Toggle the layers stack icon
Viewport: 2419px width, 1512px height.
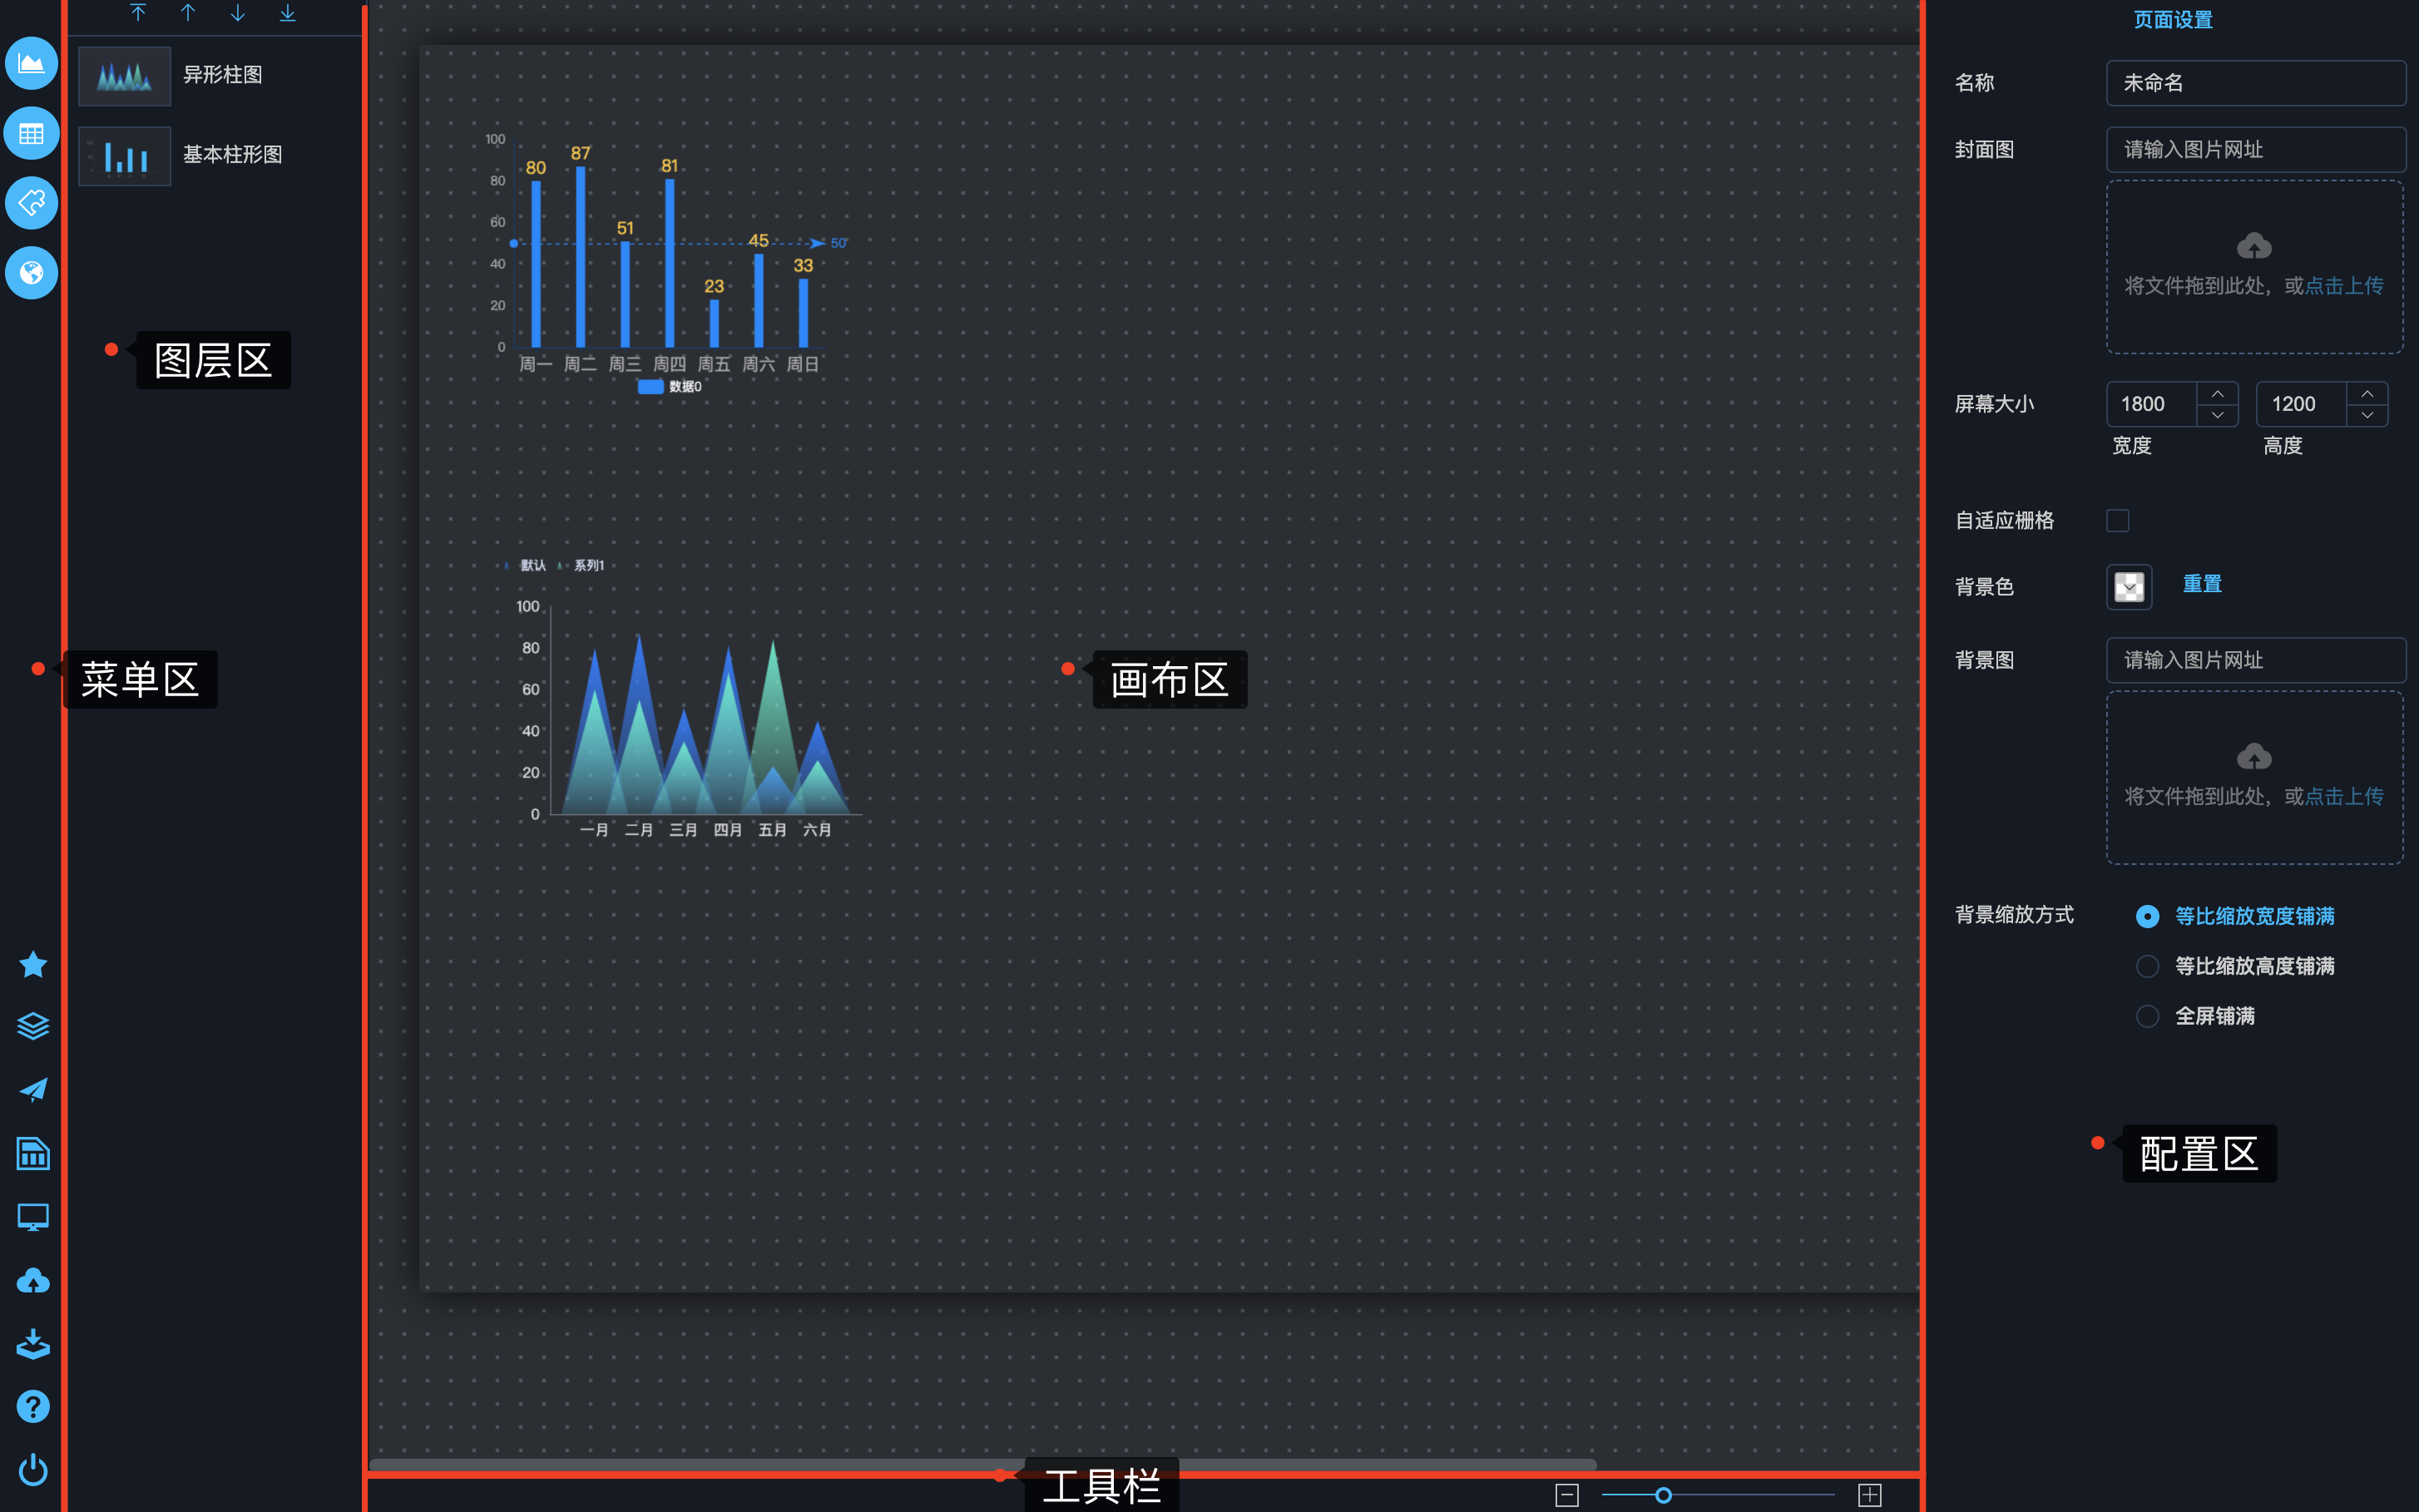33,1027
